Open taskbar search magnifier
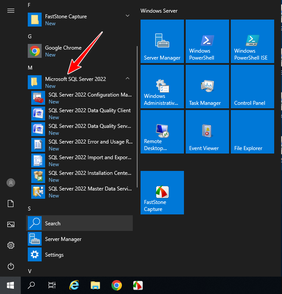 (31, 285)
